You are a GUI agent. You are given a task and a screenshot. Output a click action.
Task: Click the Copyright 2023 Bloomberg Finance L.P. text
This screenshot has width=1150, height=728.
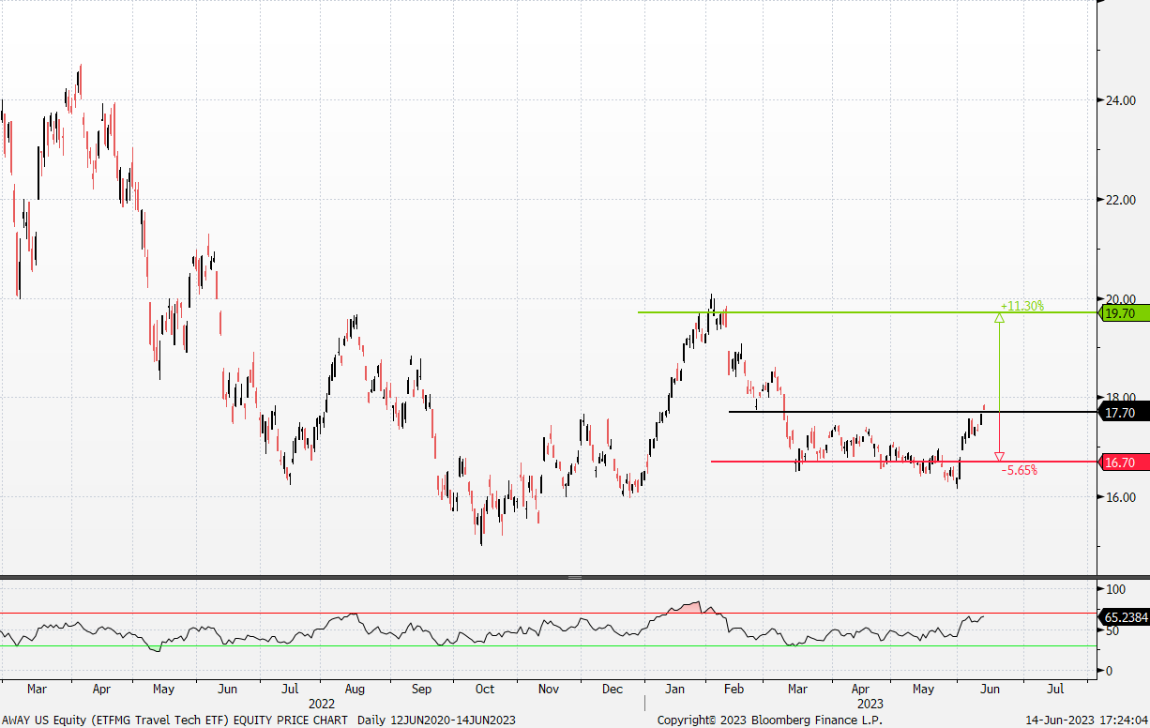coord(769,720)
